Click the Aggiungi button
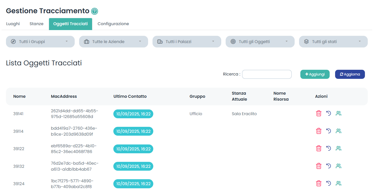374x194 pixels. 315,74
